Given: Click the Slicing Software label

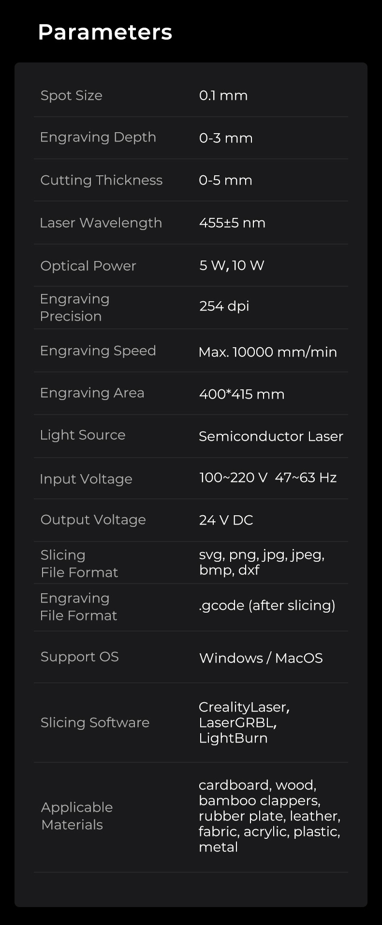Looking at the screenshot, I should 95,723.
